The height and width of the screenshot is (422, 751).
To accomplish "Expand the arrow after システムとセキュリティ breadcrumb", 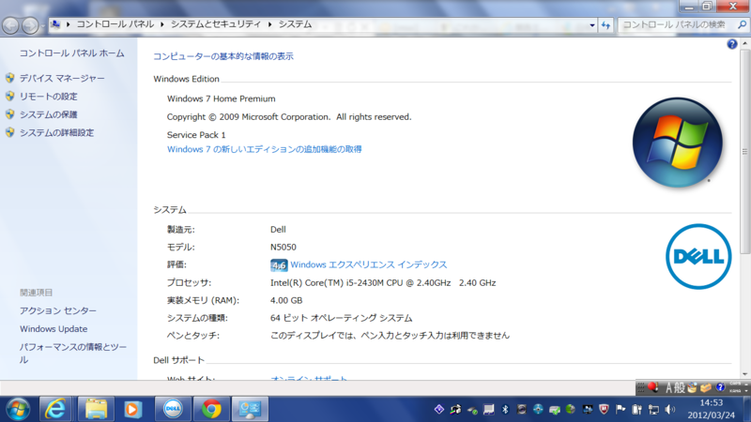I will coord(270,24).
